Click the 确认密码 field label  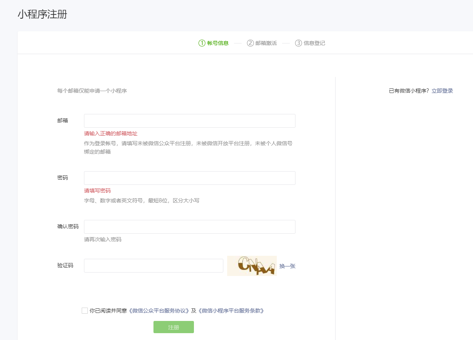pos(68,226)
